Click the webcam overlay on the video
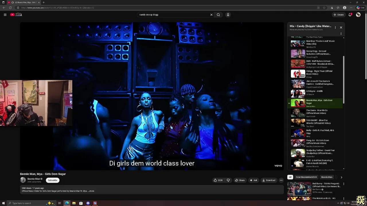 point(36,103)
